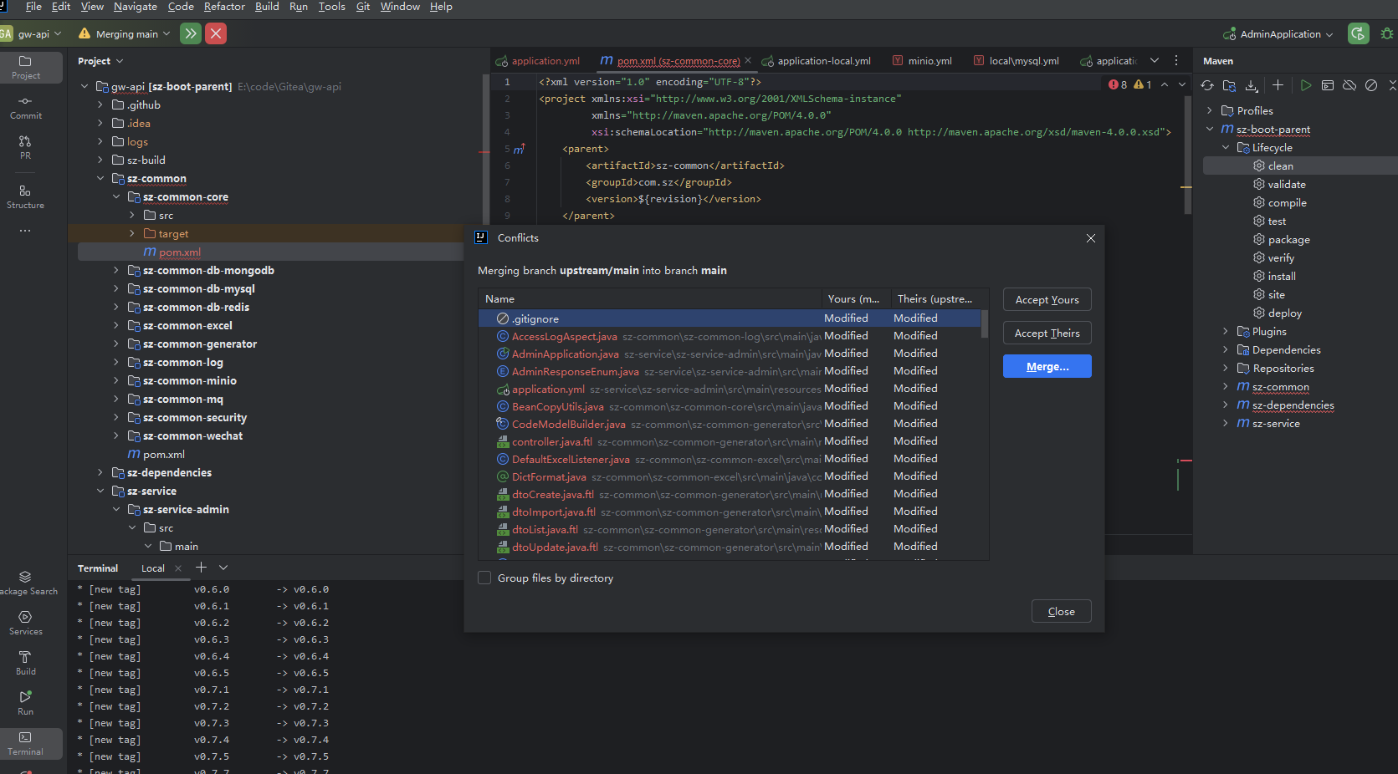Open terminal tab options dropdown
Image resolution: width=1398 pixels, height=774 pixels.
(223, 568)
